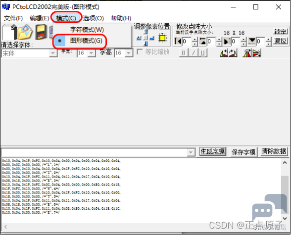Image resolution: width=291 pixels, height=235 pixels.
Task: Choose 字符模式(W) from the mode menu
Action: pyautogui.click(x=87, y=30)
